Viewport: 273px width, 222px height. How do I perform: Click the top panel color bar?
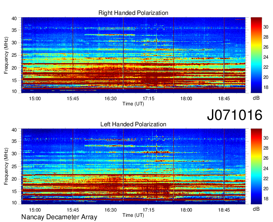(256, 55)
